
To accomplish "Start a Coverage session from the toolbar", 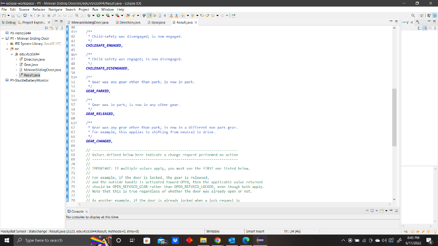I will point(108,15).
